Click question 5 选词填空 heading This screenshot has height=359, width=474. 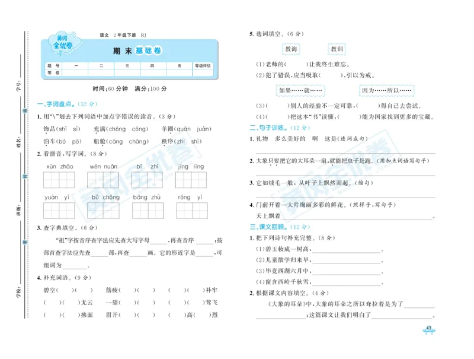click(270, 33)
